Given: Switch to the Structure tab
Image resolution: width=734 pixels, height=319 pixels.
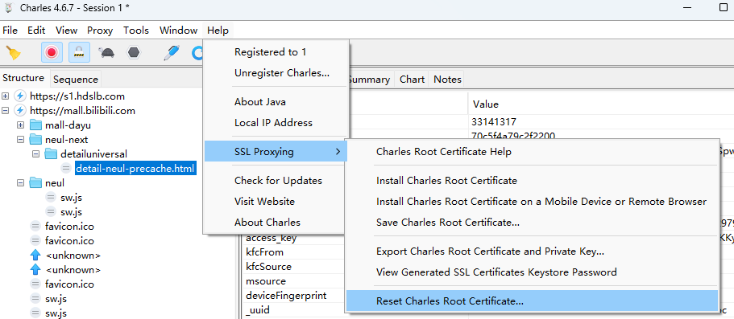Looking at the screenshot, I should (x=23, y=78).
